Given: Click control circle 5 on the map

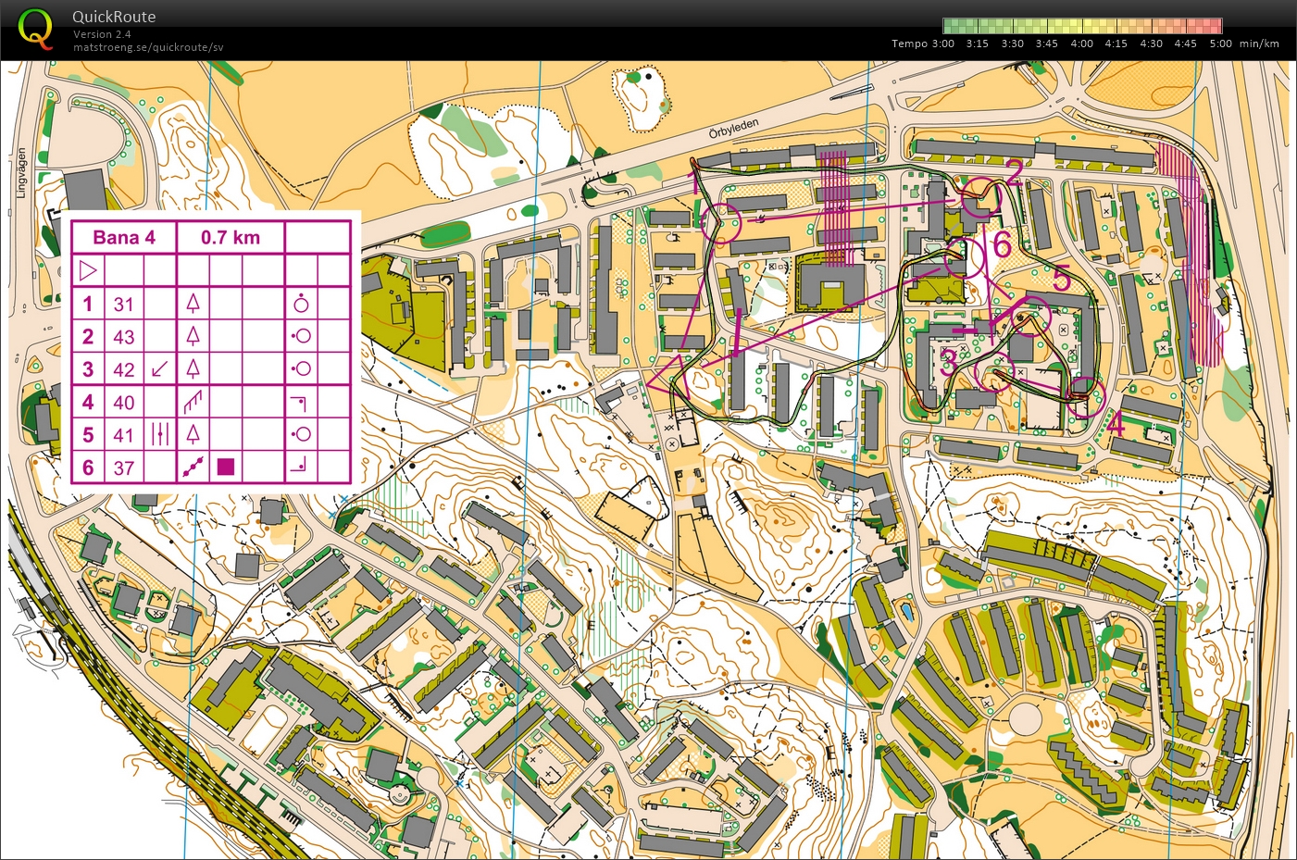Looking at the screenshot, I should pyautogui.click(x=1033, y=316).
